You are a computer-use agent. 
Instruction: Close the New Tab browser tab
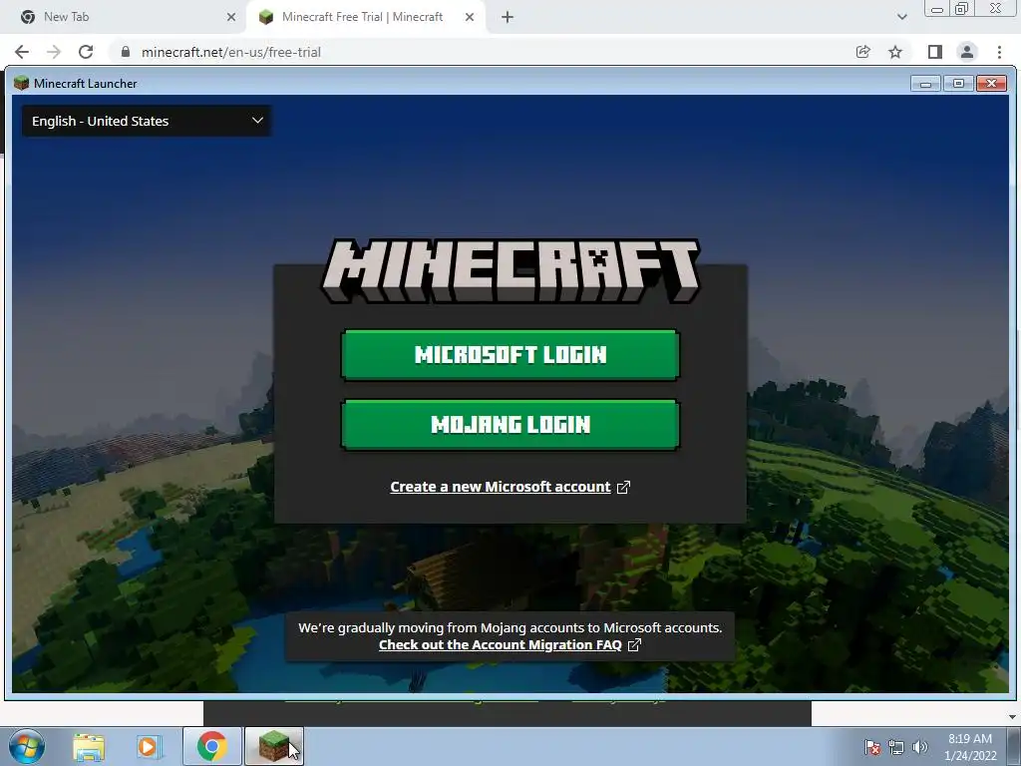(231, 18)
